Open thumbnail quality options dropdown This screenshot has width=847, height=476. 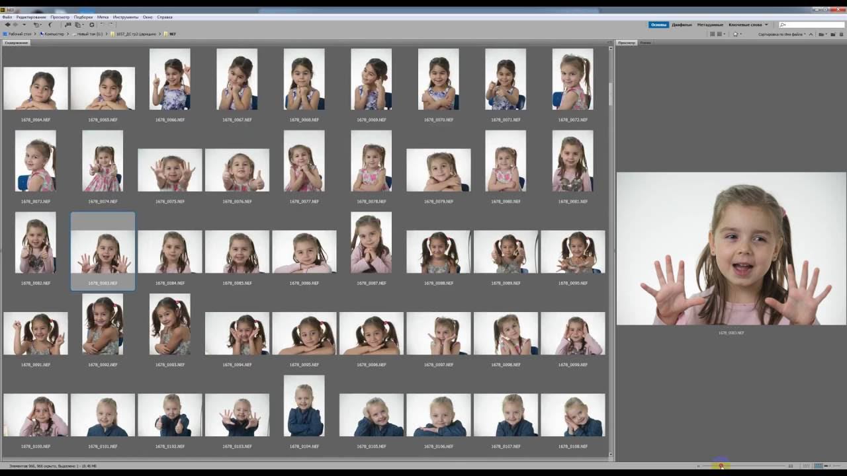721,34
